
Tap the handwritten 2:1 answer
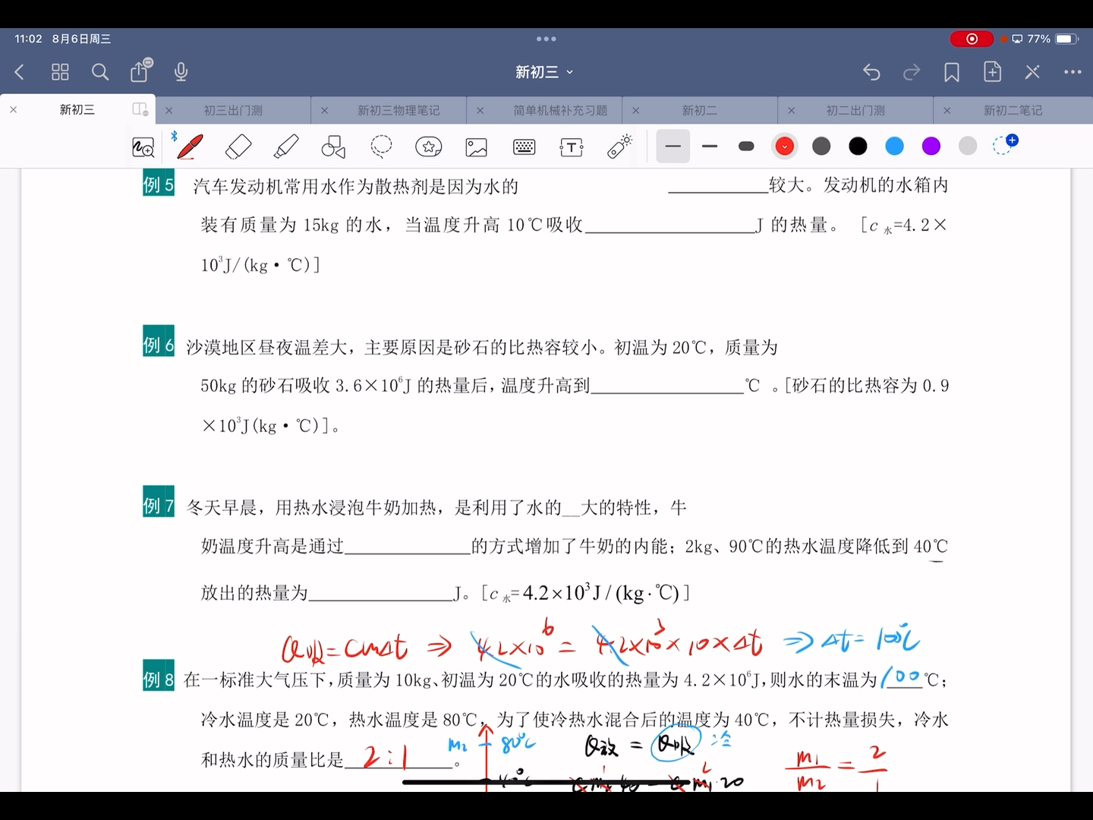coord(386,757)
